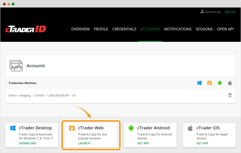
Task: Click Windows logo on cTrader Desktop card
Action: pyautogui.click(x=13, y=128)
